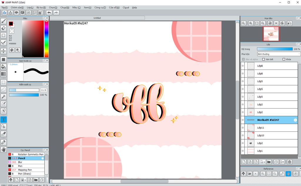This screenshot has width=301, height=186.
Task: Select the Blur brush
Action: coord(26,162)
